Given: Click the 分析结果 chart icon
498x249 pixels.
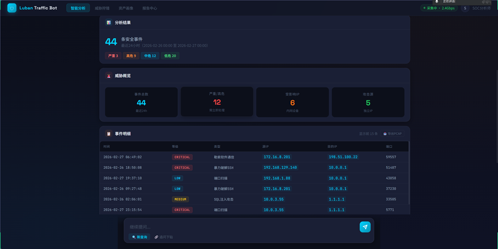Looking at the screenshot, I should click(x=109, y=23).
